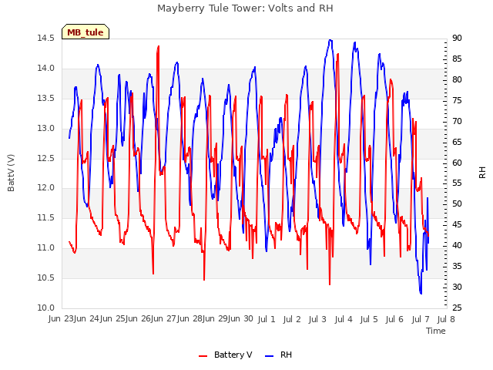Screen dimensions: 493x370
Task: Click the 'Time' x-axis title
Action: coord(436,331)
